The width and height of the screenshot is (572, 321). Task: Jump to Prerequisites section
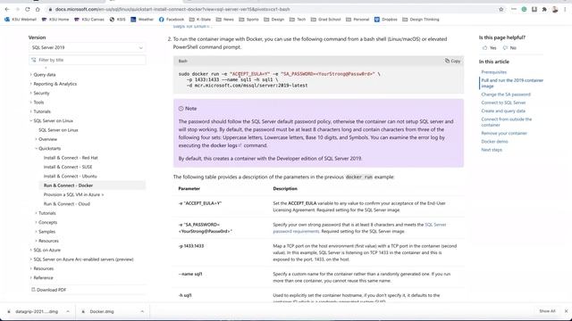pos(494,72)
